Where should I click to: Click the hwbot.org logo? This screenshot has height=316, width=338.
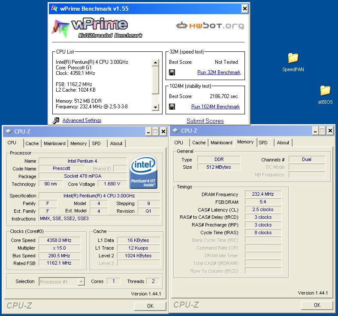[210, 26]
